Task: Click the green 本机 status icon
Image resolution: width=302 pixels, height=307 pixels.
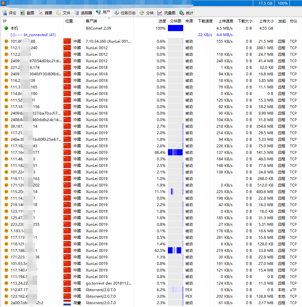Action: [6, 28]
